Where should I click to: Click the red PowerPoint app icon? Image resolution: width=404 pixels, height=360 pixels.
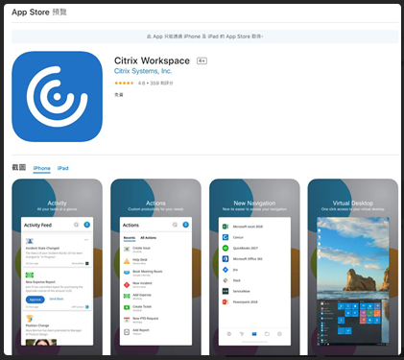226,301
